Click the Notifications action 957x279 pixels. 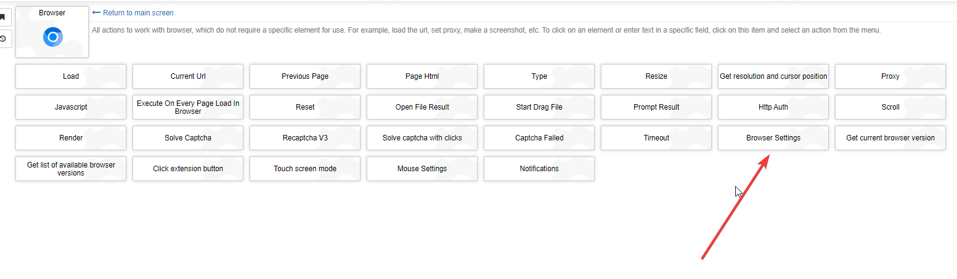pos(539,169)
